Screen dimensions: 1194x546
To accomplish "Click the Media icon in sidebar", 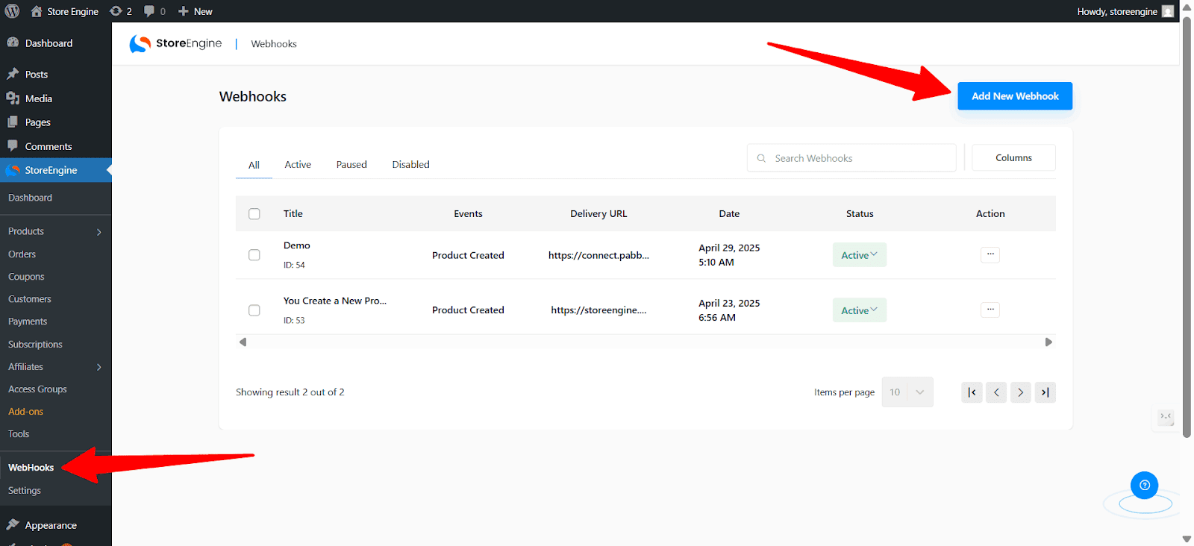I will [x=13, y=98].
